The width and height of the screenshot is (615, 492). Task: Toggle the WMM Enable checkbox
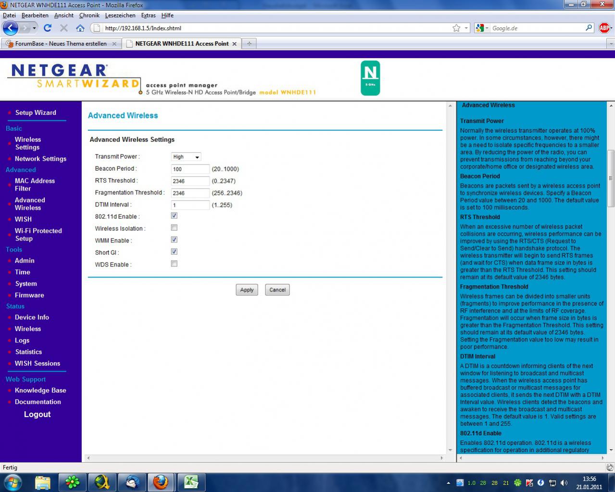174,240
